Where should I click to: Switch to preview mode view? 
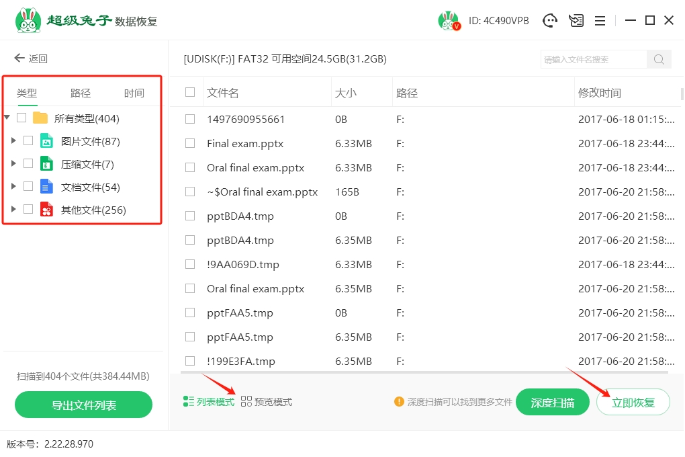tap(267, 402)
